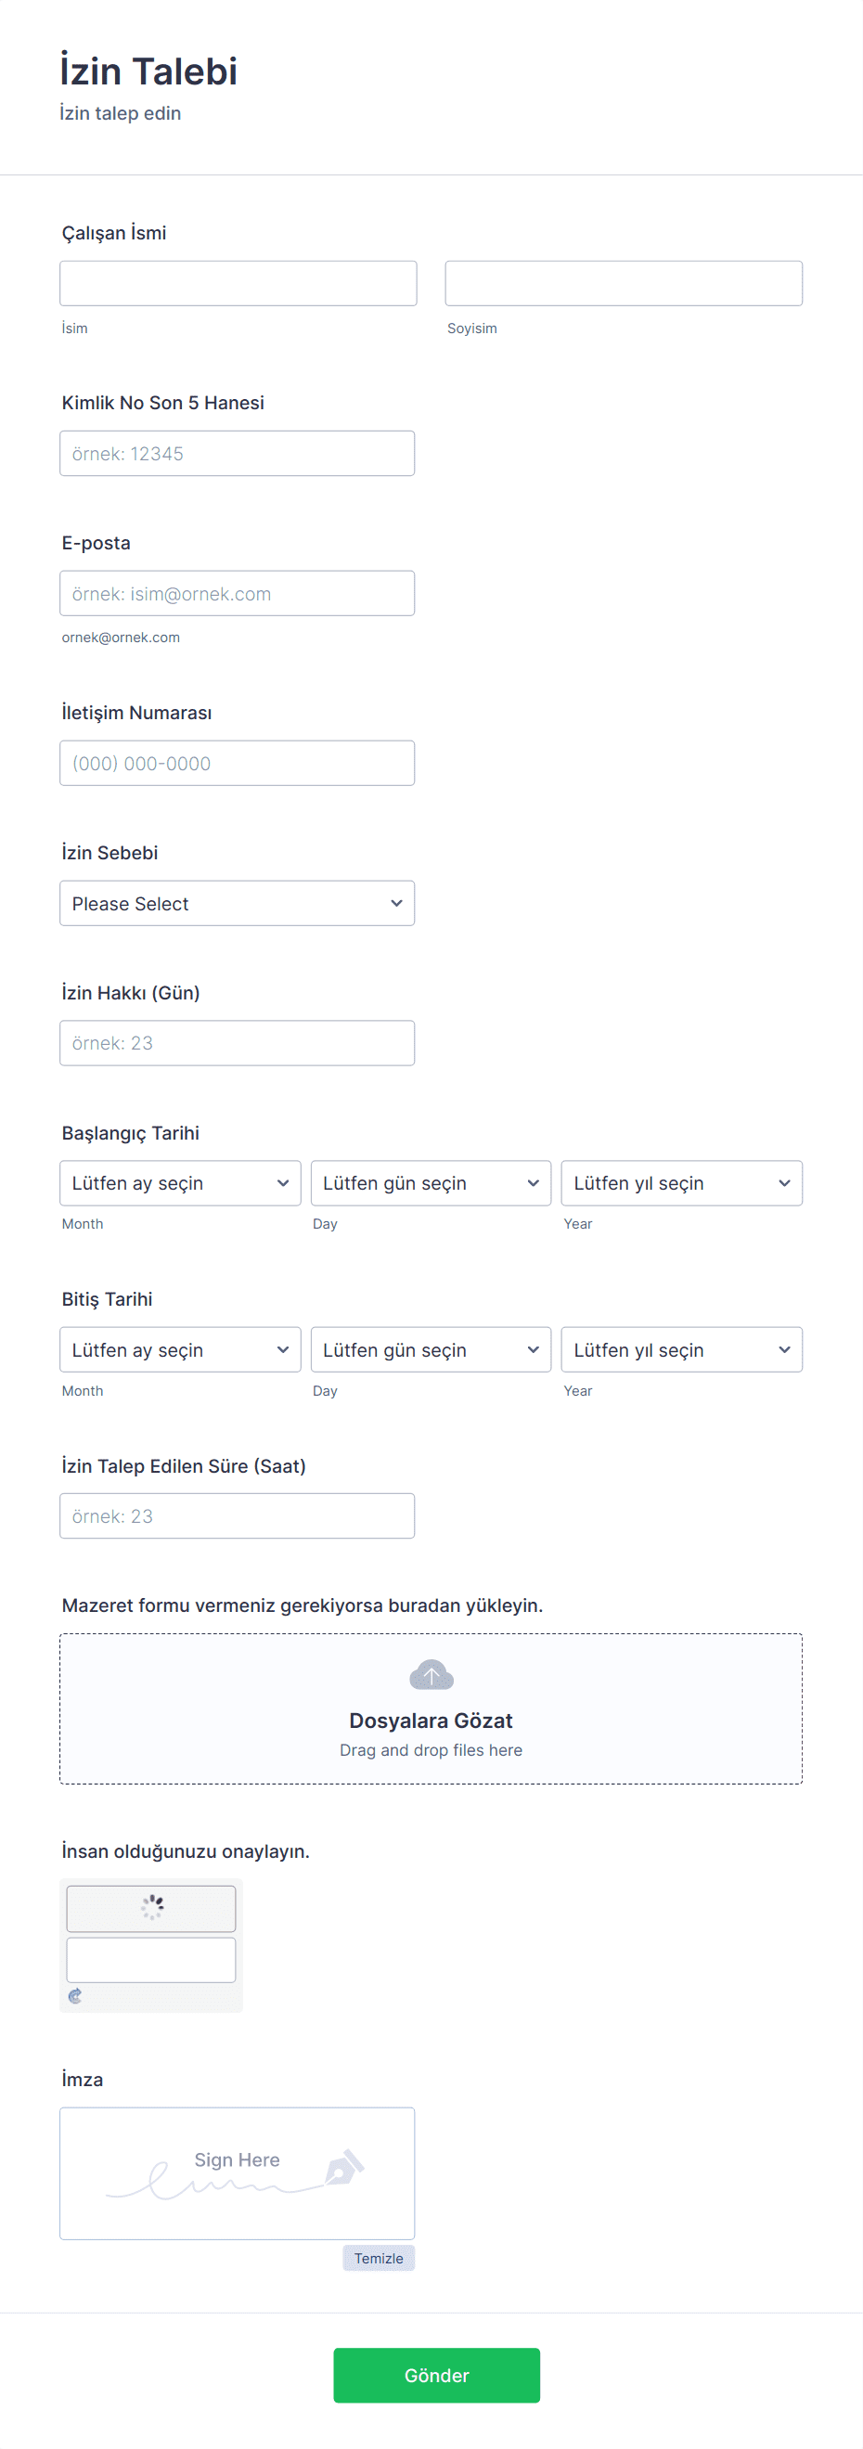
Task: Click the cloud upload icon
Action: tap(431, 1674)
